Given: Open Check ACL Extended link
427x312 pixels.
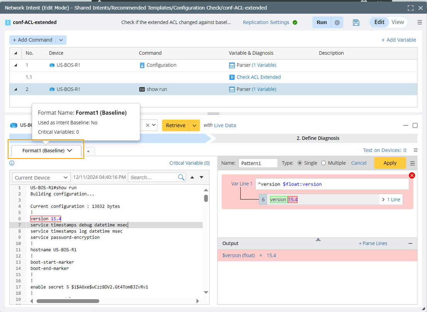Looking at the screenshot, I should (258, 77).
